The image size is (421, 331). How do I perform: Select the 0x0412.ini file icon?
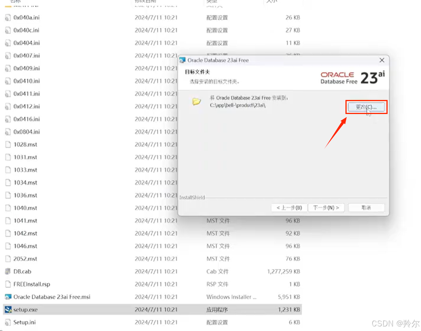(x=8, y=106)
